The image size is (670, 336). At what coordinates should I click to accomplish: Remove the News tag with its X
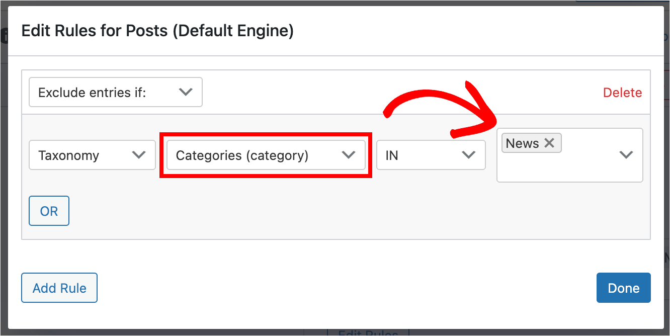coord(549,143)
